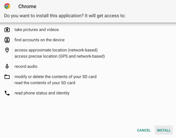
Task: Select 'access approximate location (network-based)' line
Action: click(56, 50)
